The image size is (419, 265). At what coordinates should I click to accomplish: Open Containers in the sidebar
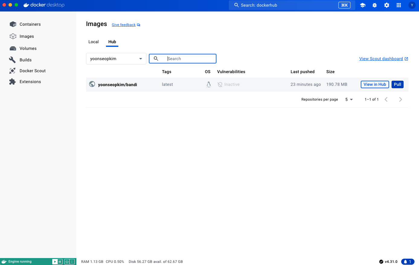coord(30,24)
